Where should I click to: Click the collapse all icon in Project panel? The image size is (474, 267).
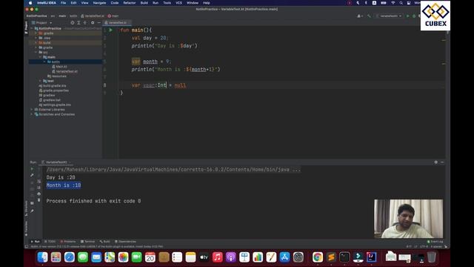pos(85,23)
